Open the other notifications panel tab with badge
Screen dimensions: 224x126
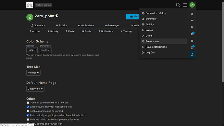pos(192,47)
